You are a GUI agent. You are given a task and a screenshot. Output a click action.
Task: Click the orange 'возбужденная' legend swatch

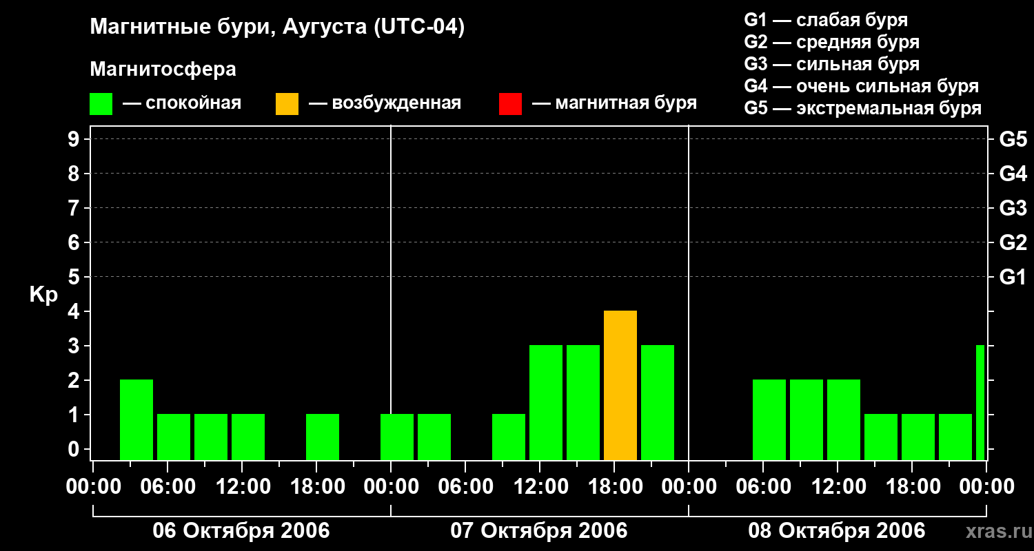(x=287, y=104)
